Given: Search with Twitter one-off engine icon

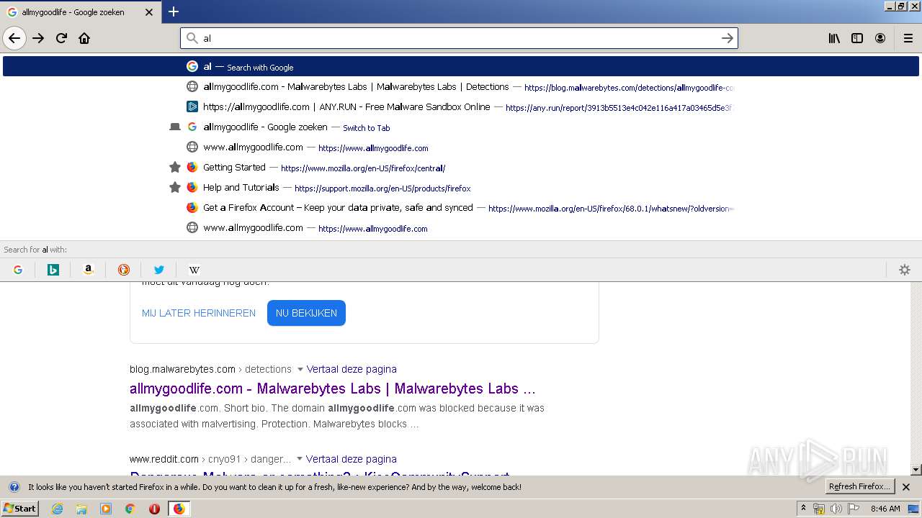Looking at the screenshot, I should point(159,270).
